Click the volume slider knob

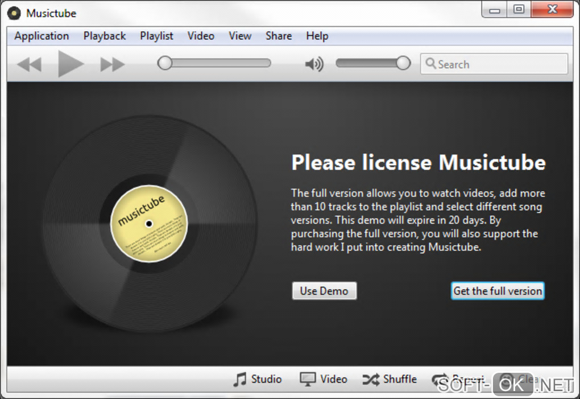point(403,63)
